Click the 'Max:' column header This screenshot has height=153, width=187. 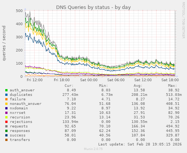172,86
